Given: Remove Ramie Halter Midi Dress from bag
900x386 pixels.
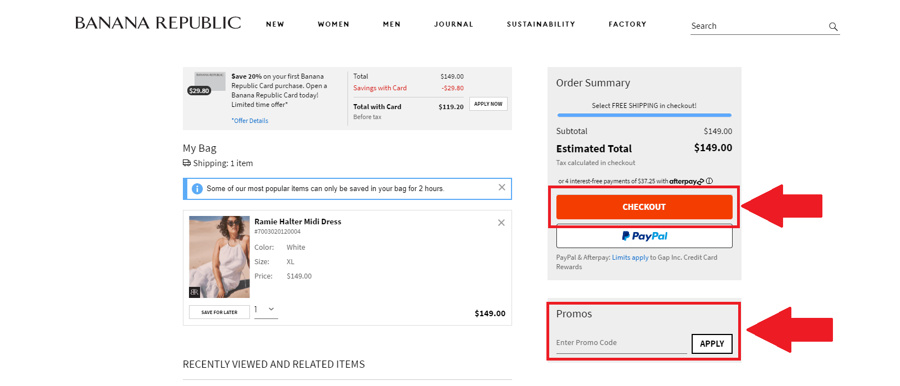Looking at the screenshot, I should coord(501,223).
